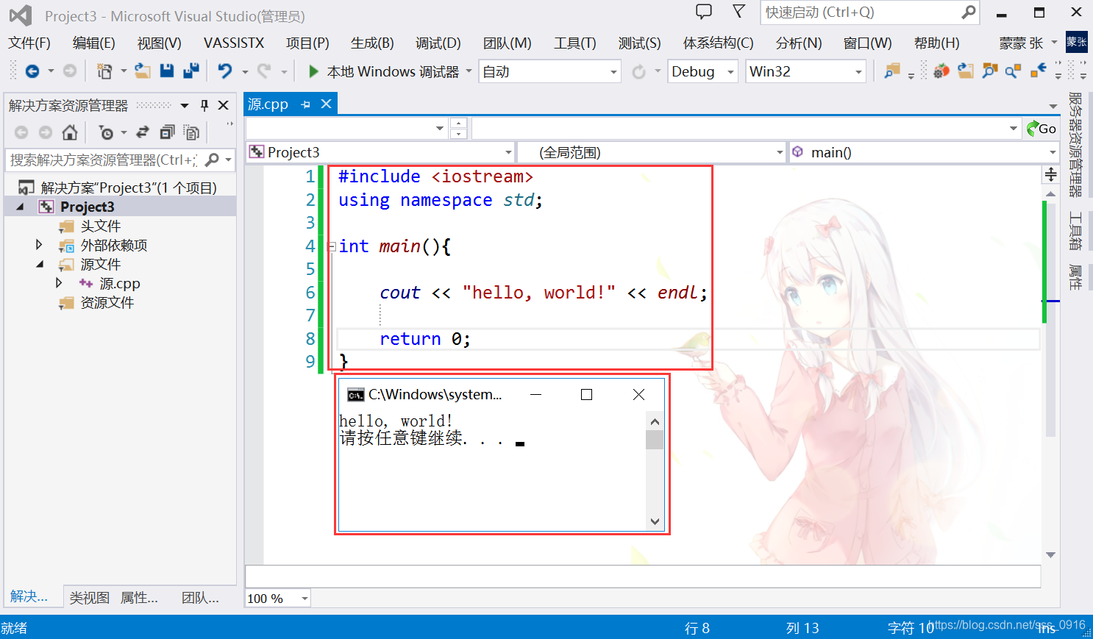Open the feedback speech bubble icon

point(704,12)
